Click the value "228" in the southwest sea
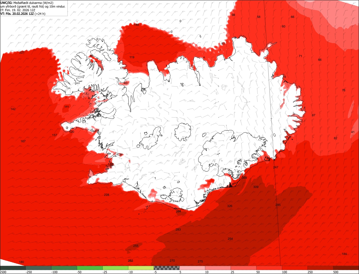 click(x=107, y=195)
